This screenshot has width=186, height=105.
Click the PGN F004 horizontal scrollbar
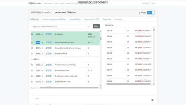(129, 84)
